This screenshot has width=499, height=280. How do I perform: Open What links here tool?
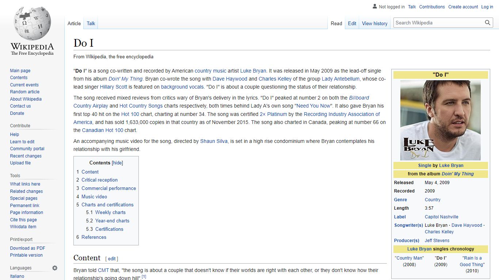coord(25,184)
